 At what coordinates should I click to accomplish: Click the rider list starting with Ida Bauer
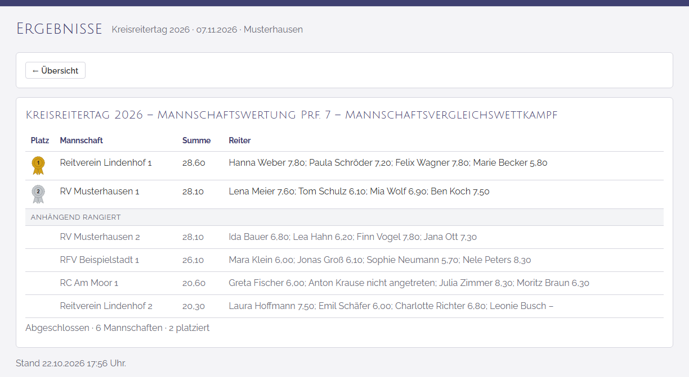353,237
